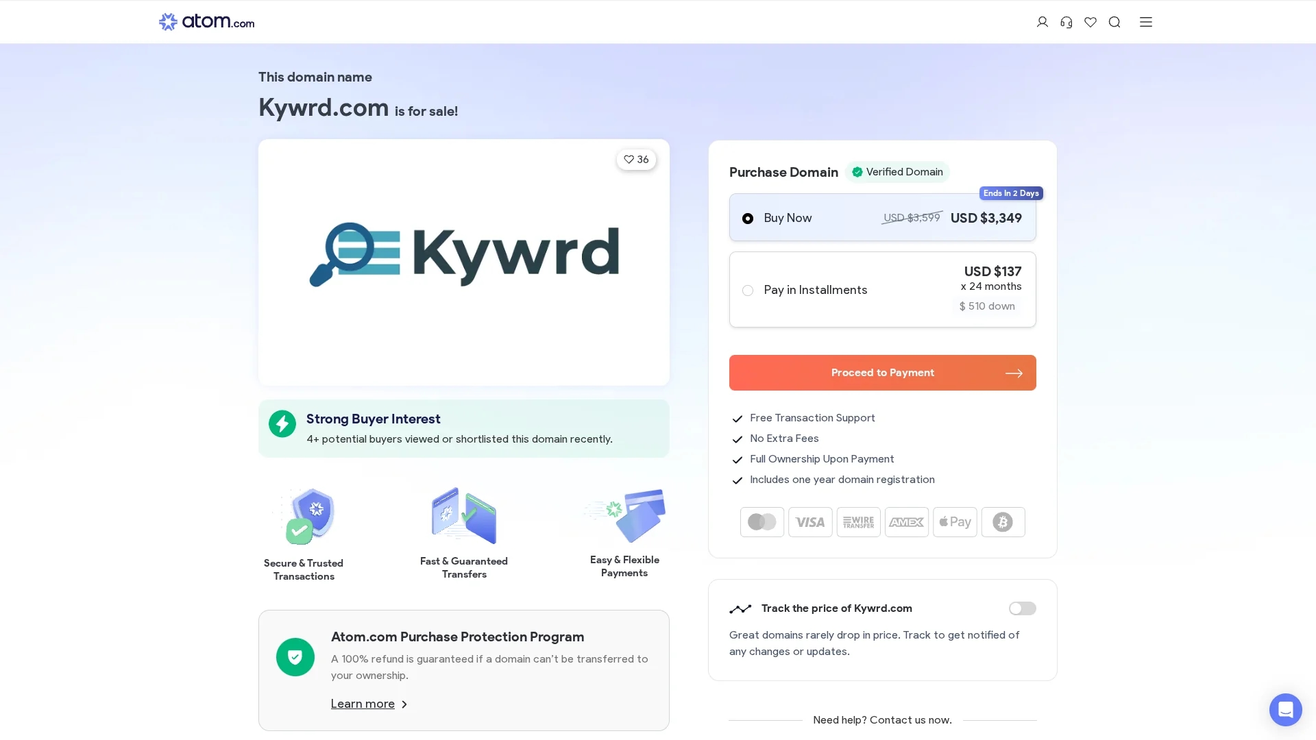Click the search magnifier icon
Image resolution: width=1316 pixels, height=740 pixels.
1114,22
